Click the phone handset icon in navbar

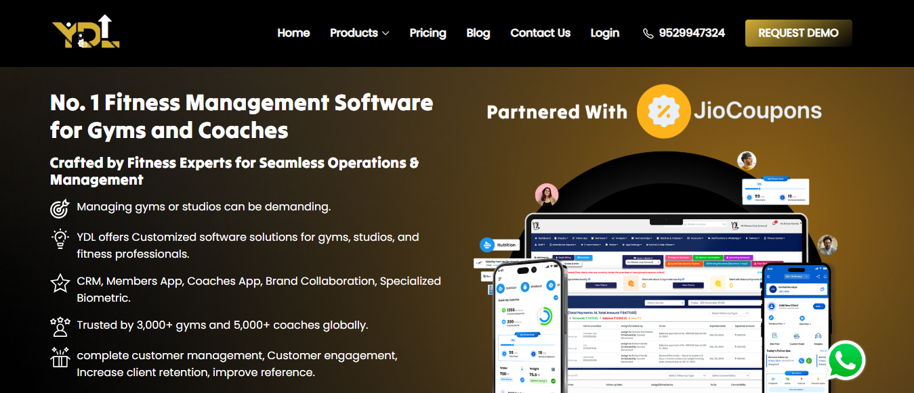point(648,33)
